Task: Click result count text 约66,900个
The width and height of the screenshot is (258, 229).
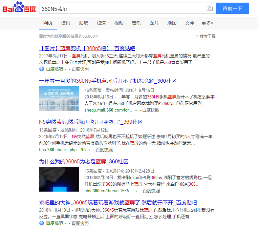Action: [89, 36]
